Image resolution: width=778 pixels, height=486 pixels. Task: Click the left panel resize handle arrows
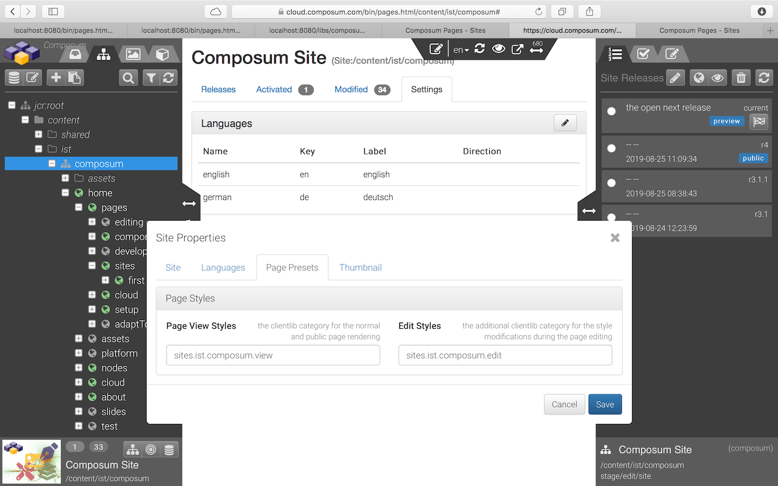coord(189,204)
